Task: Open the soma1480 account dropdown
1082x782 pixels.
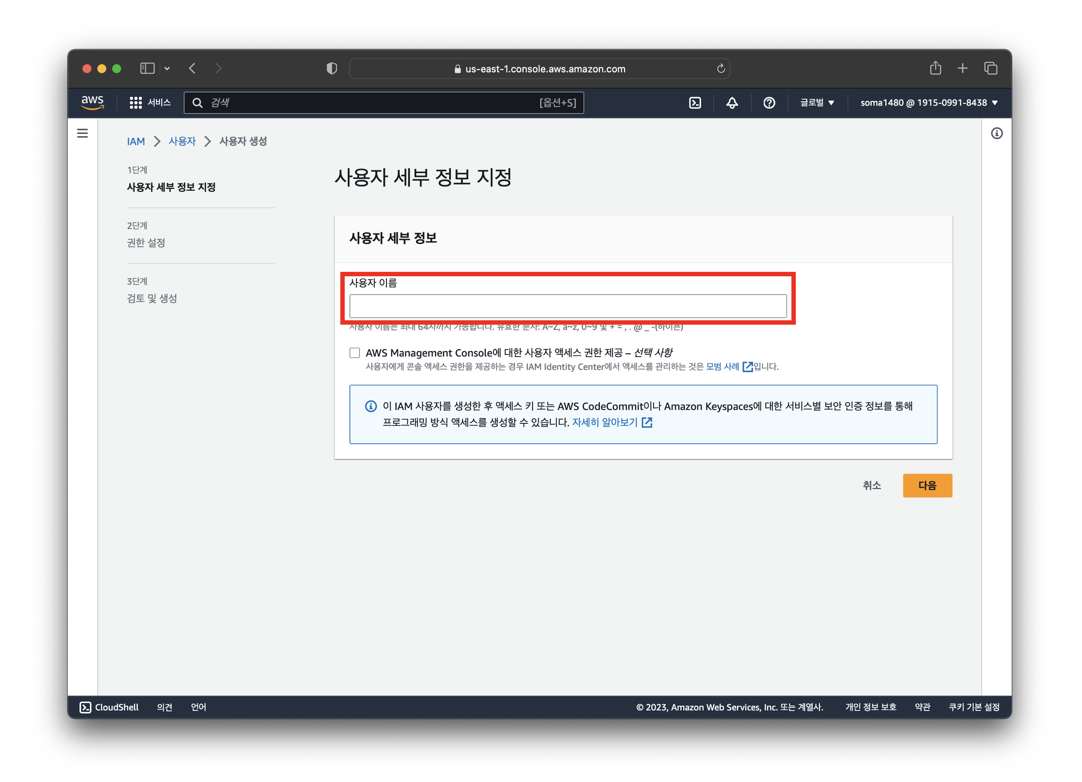Action: click(x=928, y=103)
